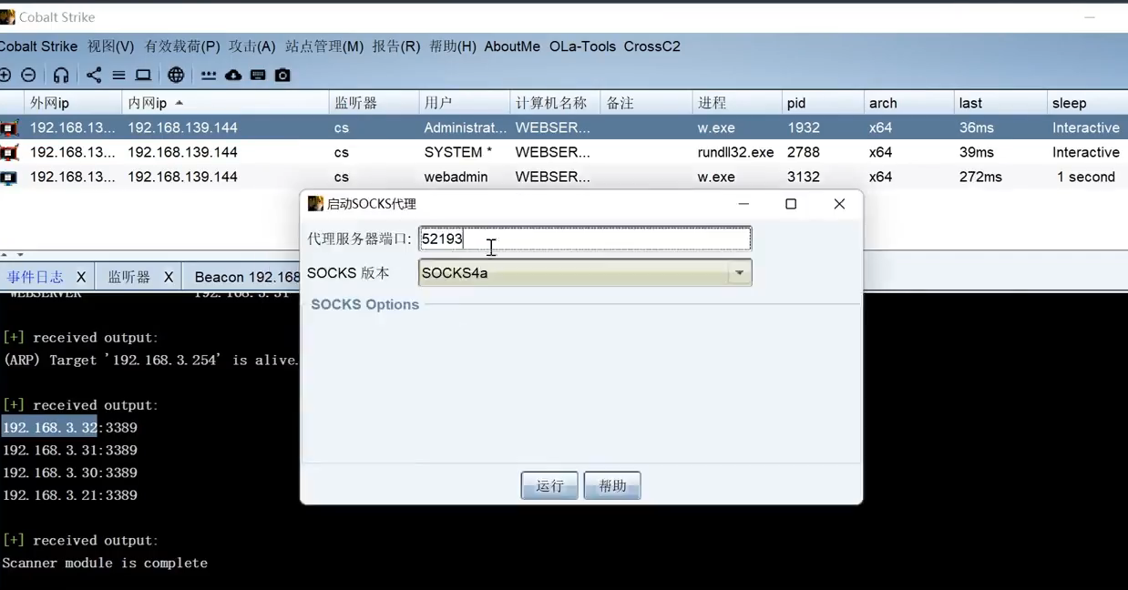Close the 监听器 tab with its X
This screenshot has width=1128, height=590.
click(169, 277)
